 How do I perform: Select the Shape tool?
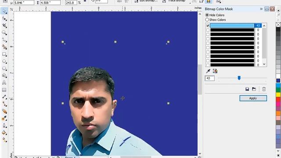point(4,18)
